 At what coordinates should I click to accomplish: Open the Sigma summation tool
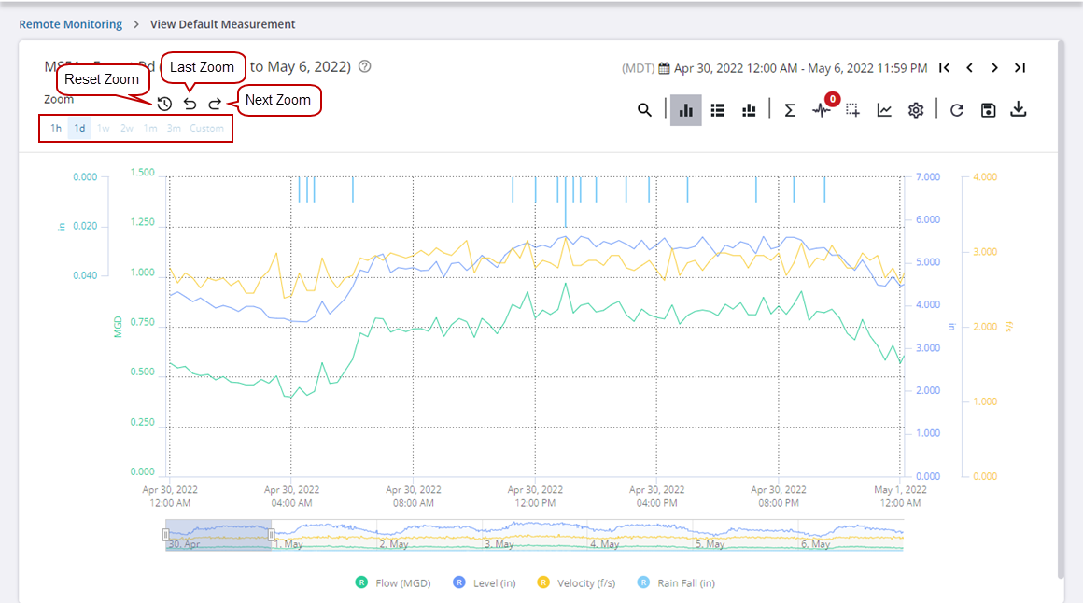(x=789, y=110)
